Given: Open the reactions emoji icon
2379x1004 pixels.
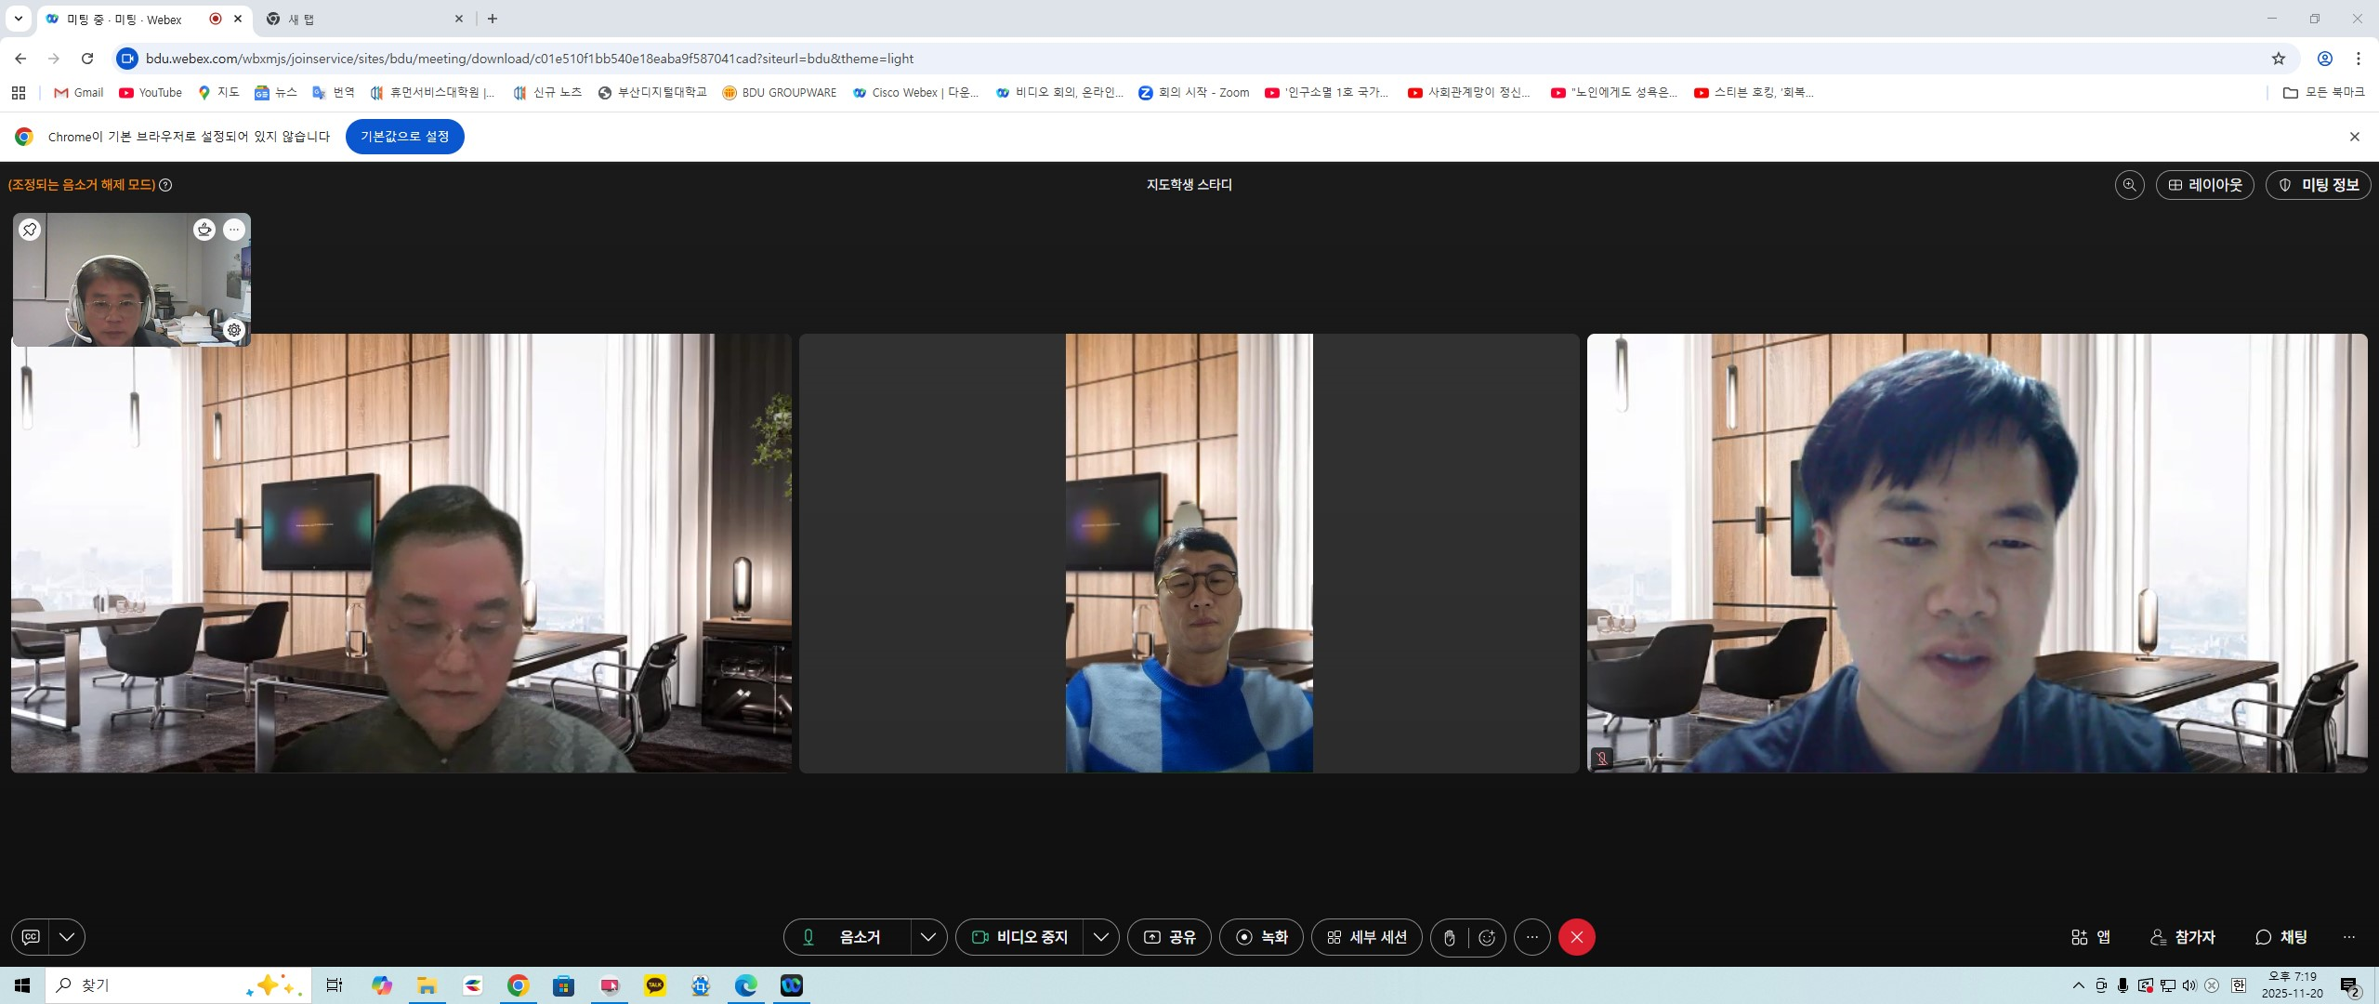Looking at the screenshot, I should click(x=1487, y=937).
